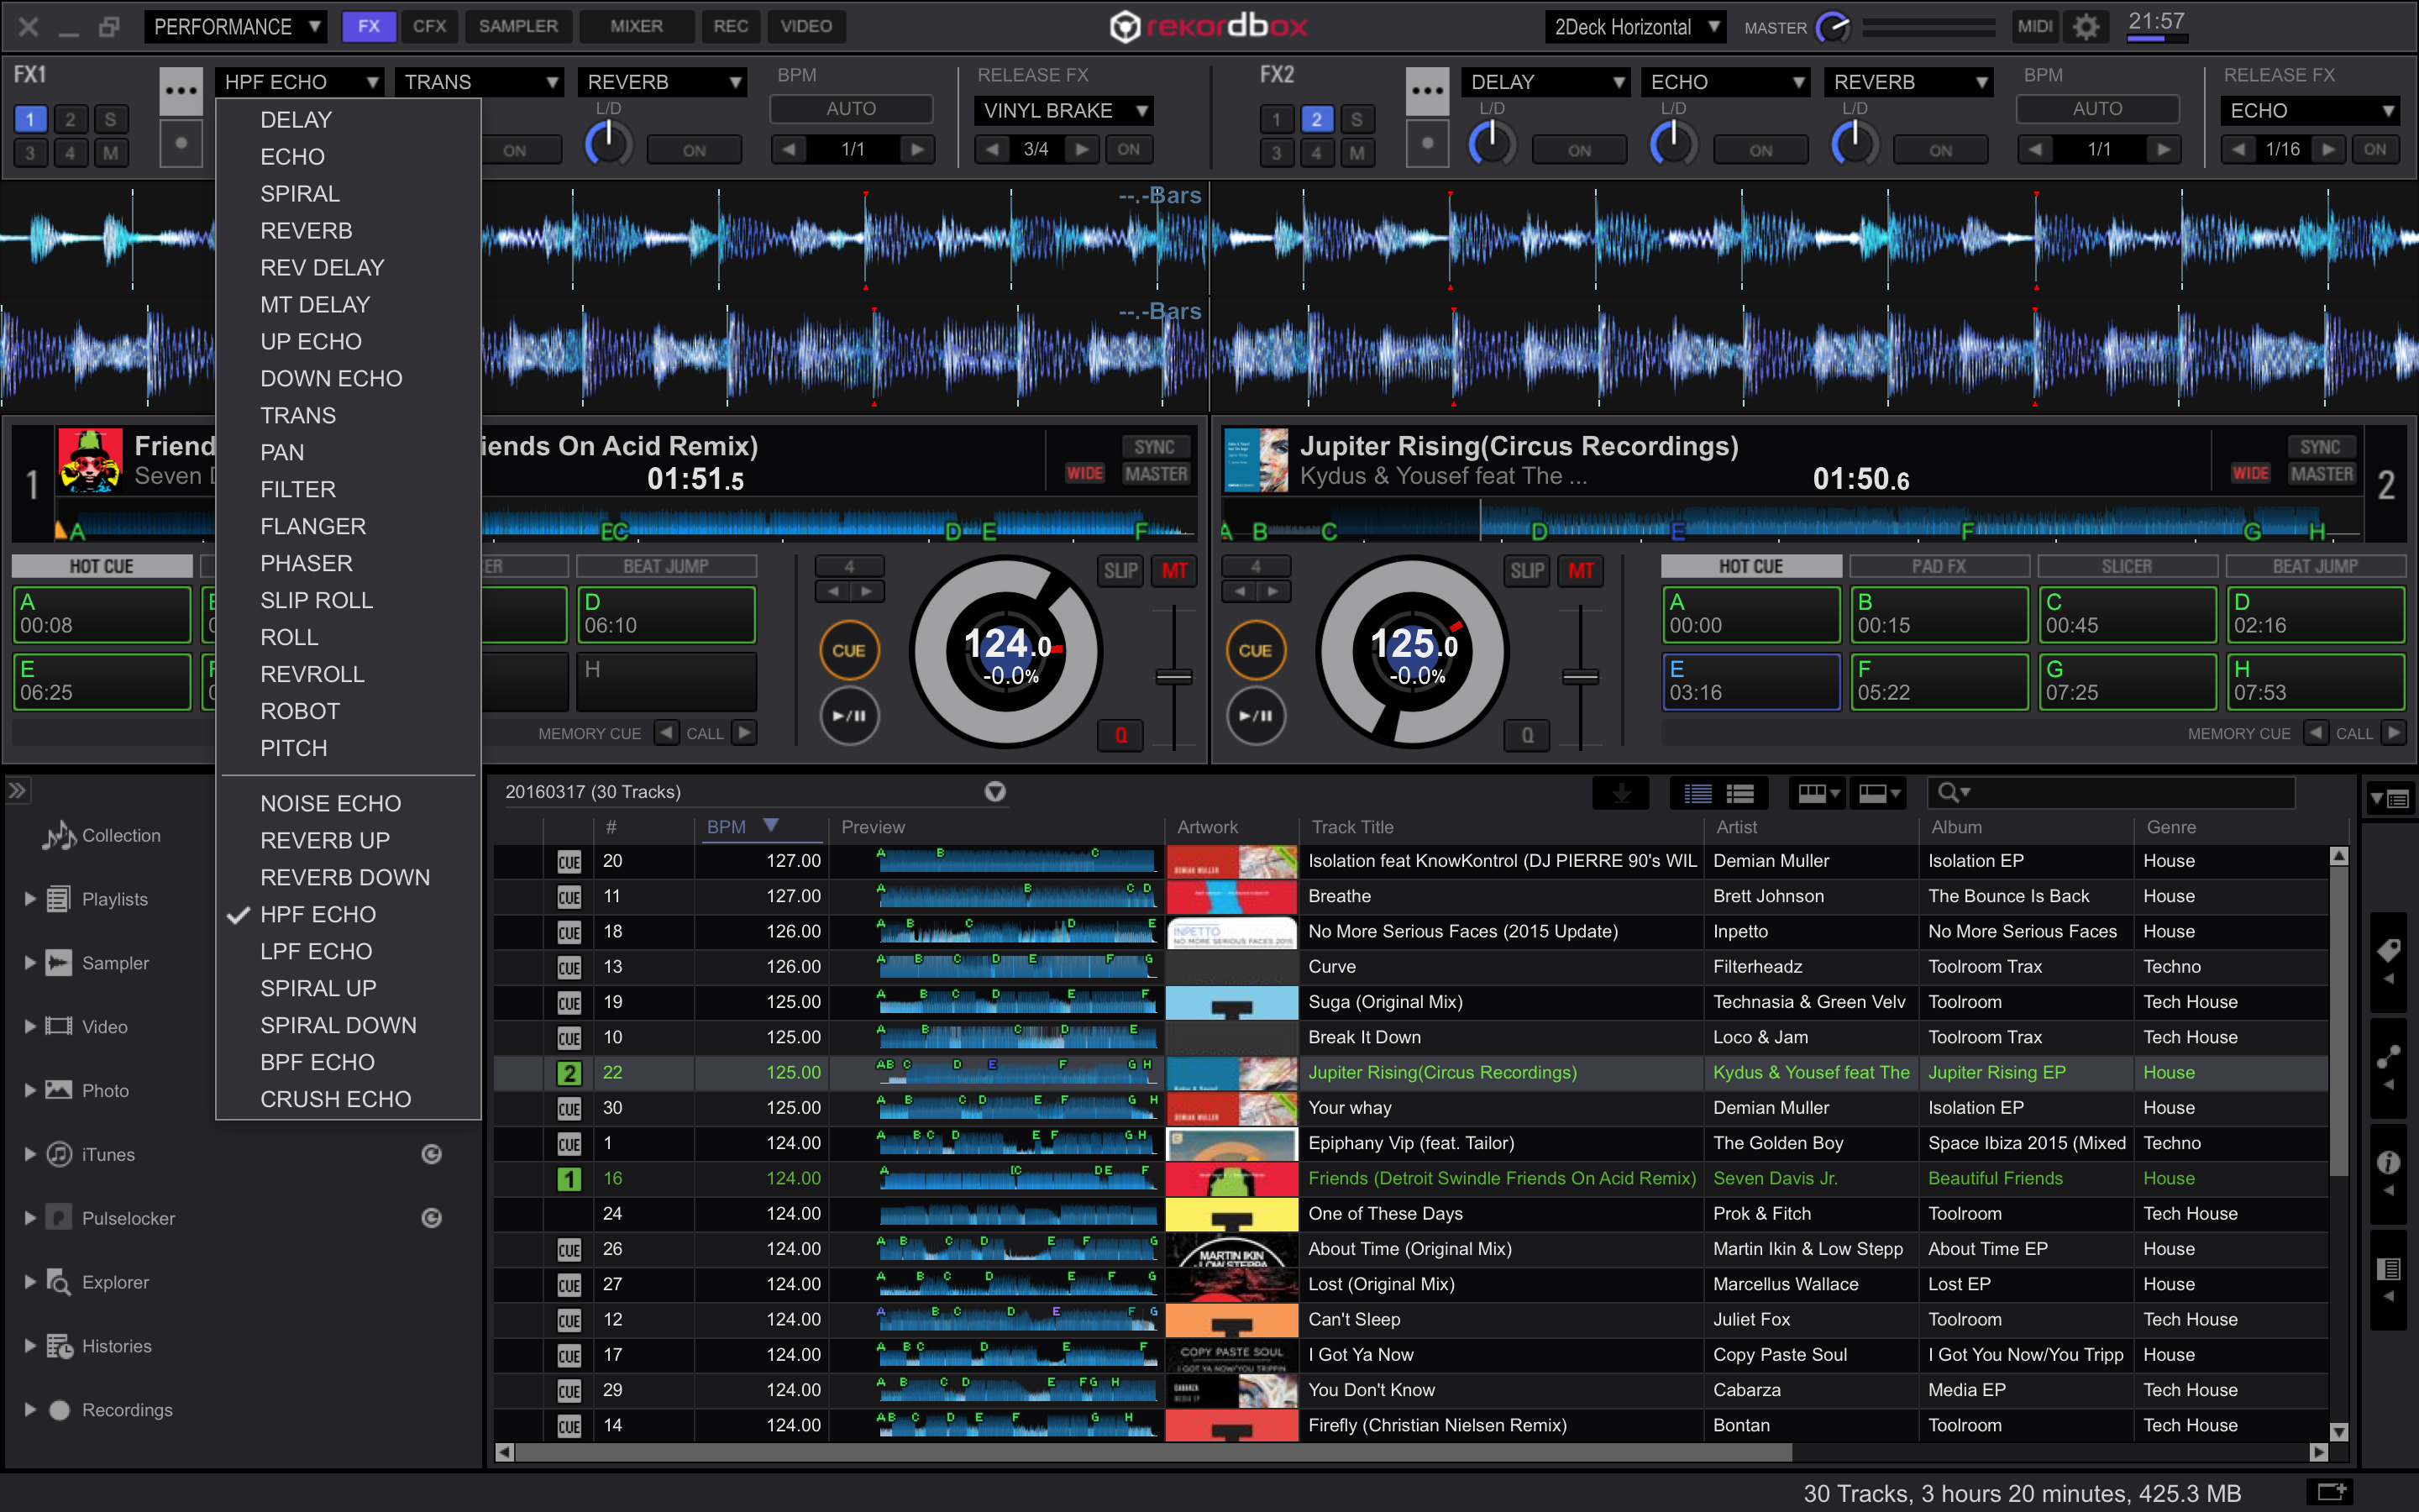Switch to list view icon
Viewport: 2419px width, 1512px height.
pos(1697,793)
